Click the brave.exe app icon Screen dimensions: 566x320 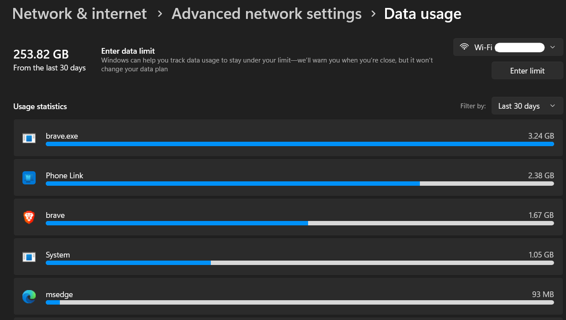click(x=29, y=138)
